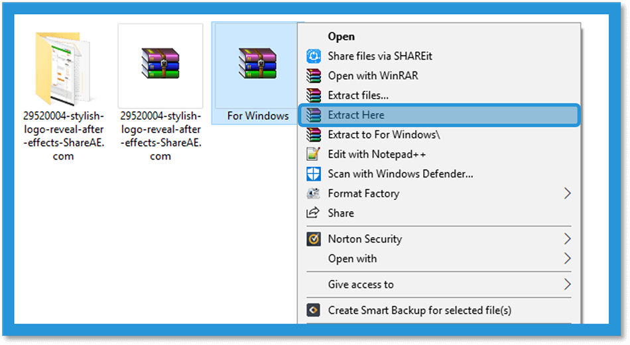Click the SHAREit icon in context menu
The image size is (630, 345).
pyautogui.click(x=314, y=56)
